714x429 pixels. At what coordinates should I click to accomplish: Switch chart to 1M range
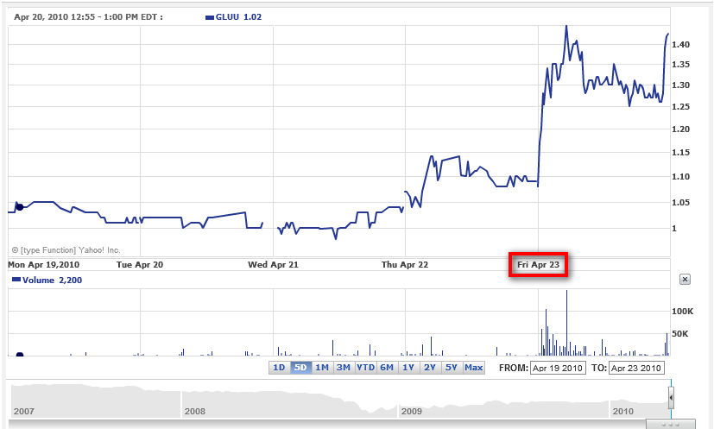(321, 368)
